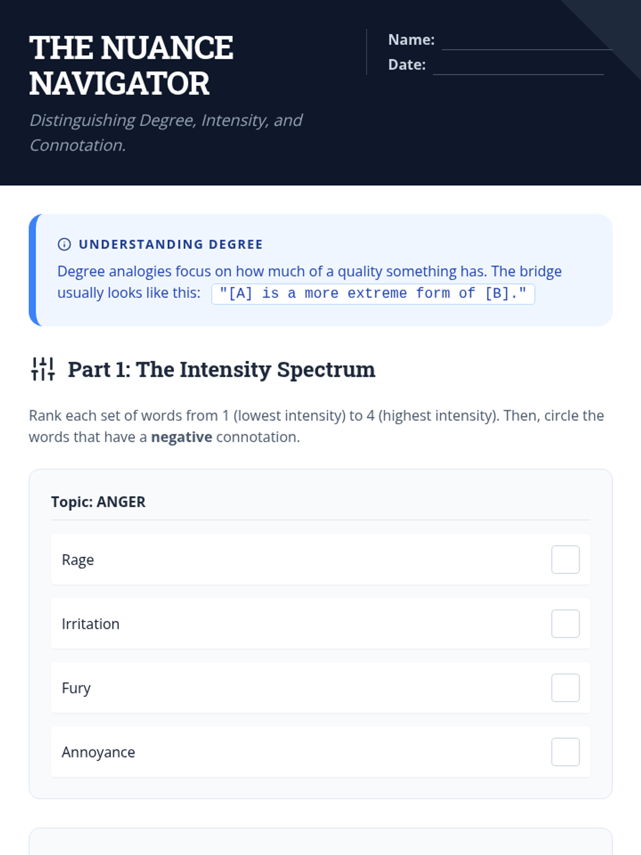Click the Name input line
This screenshot has width=641, height=855.
coord(526,42)
